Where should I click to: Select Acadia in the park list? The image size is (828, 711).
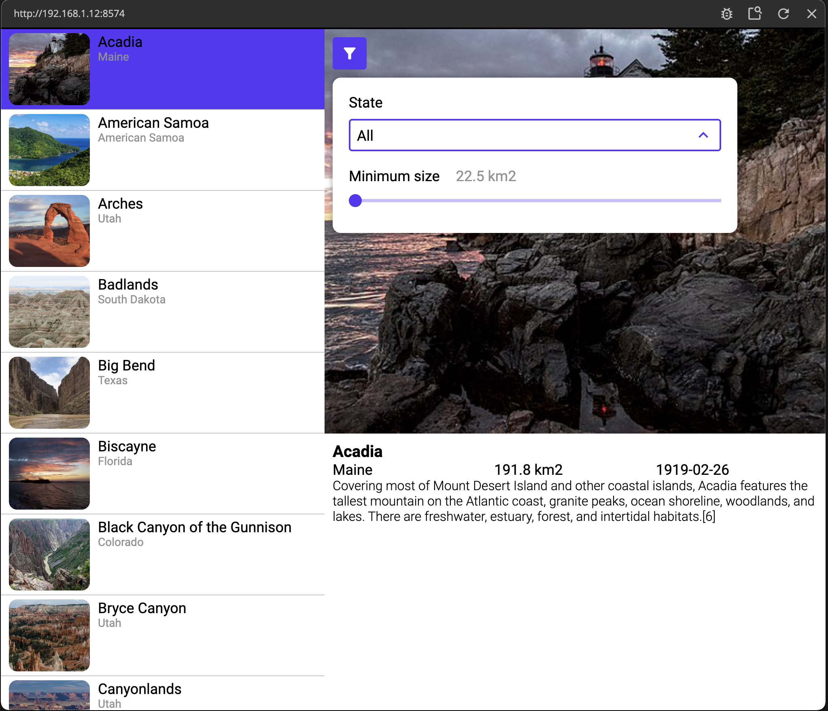click(163, 69)
